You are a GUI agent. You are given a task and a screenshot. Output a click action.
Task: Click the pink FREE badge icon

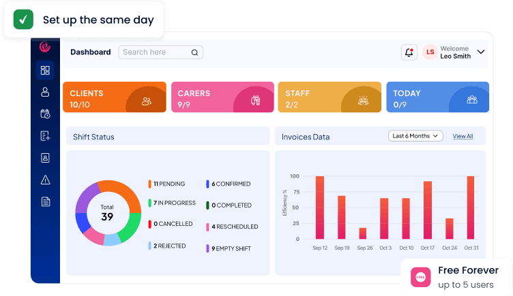(x=420, y=277)
